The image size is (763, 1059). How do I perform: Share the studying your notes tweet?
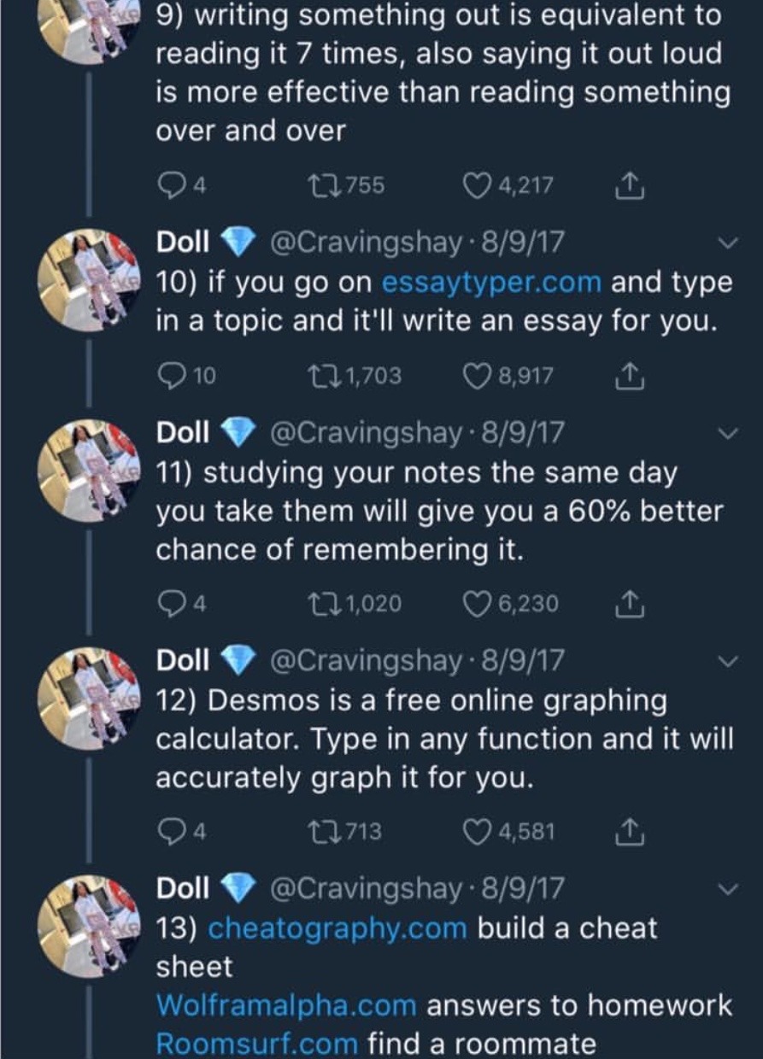pyautogui.click(x=630, y=604)
